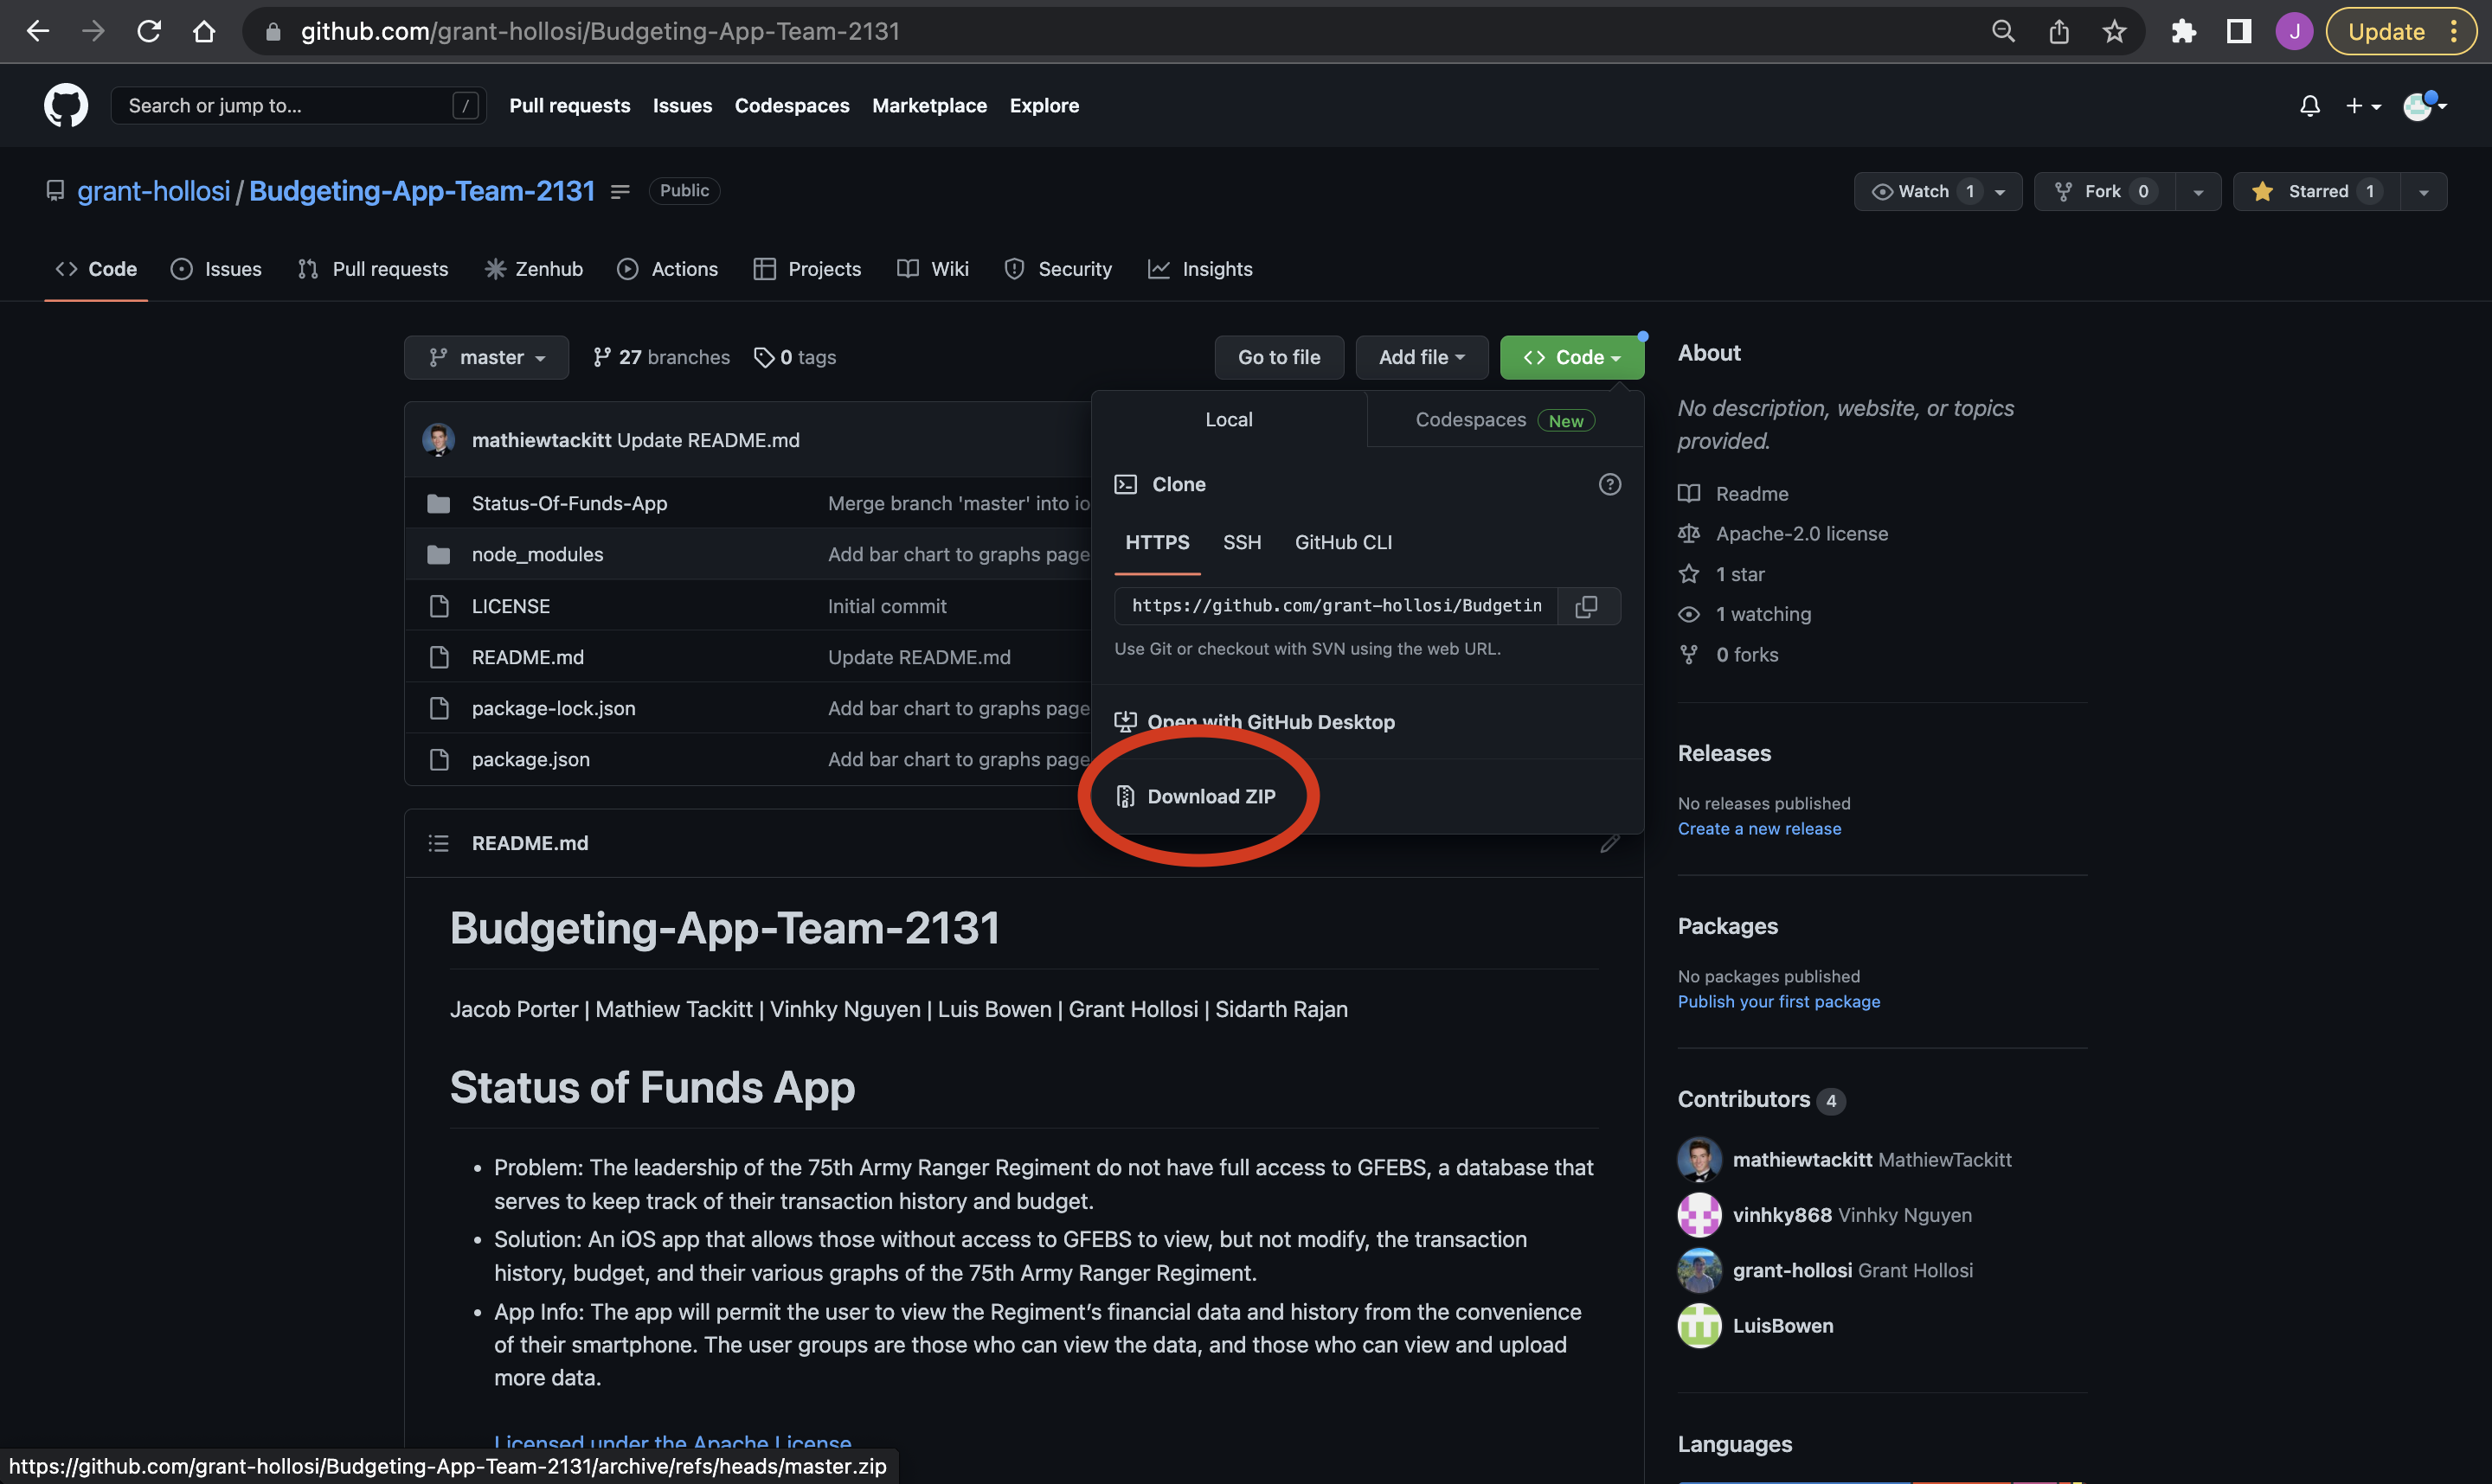
Task: Open the notifications bell icon
Action: (x=2309, y=105)
